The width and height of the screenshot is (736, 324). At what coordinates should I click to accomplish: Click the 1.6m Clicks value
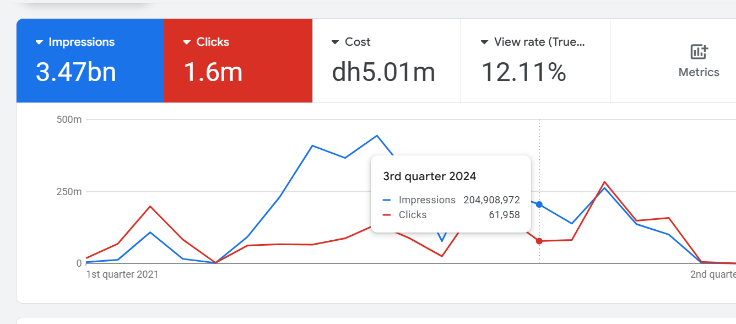click(214, 72)
